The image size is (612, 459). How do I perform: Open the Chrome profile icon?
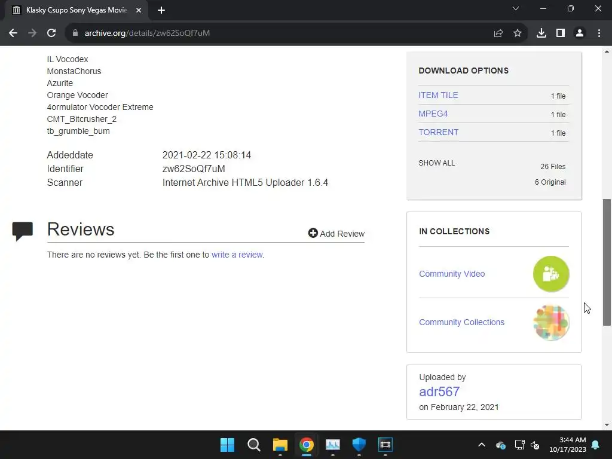click(x=580, y=33)
